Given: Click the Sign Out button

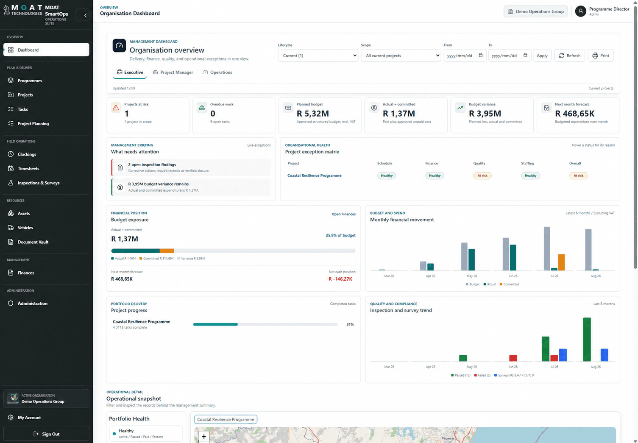Looking at the screenshot, I should pos(46,434).
